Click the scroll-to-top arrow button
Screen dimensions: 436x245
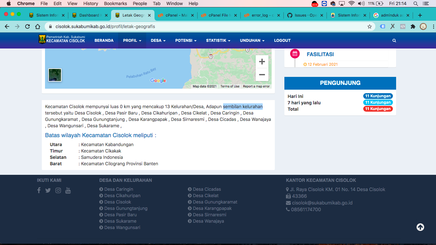click(420, 227)
